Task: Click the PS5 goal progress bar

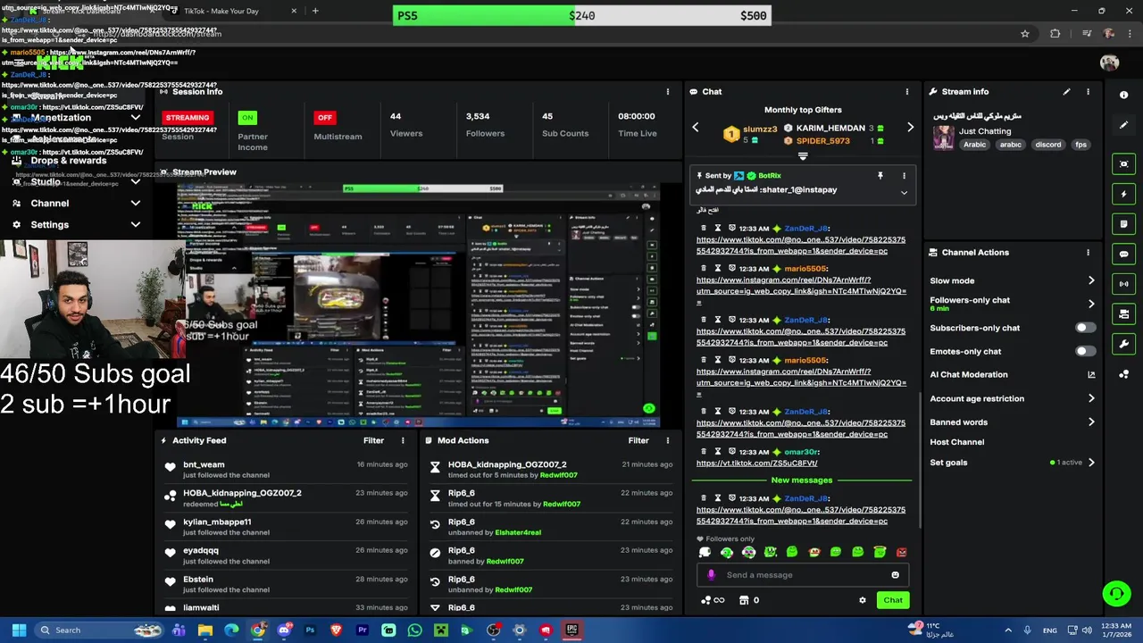Action: click(581, 15)
